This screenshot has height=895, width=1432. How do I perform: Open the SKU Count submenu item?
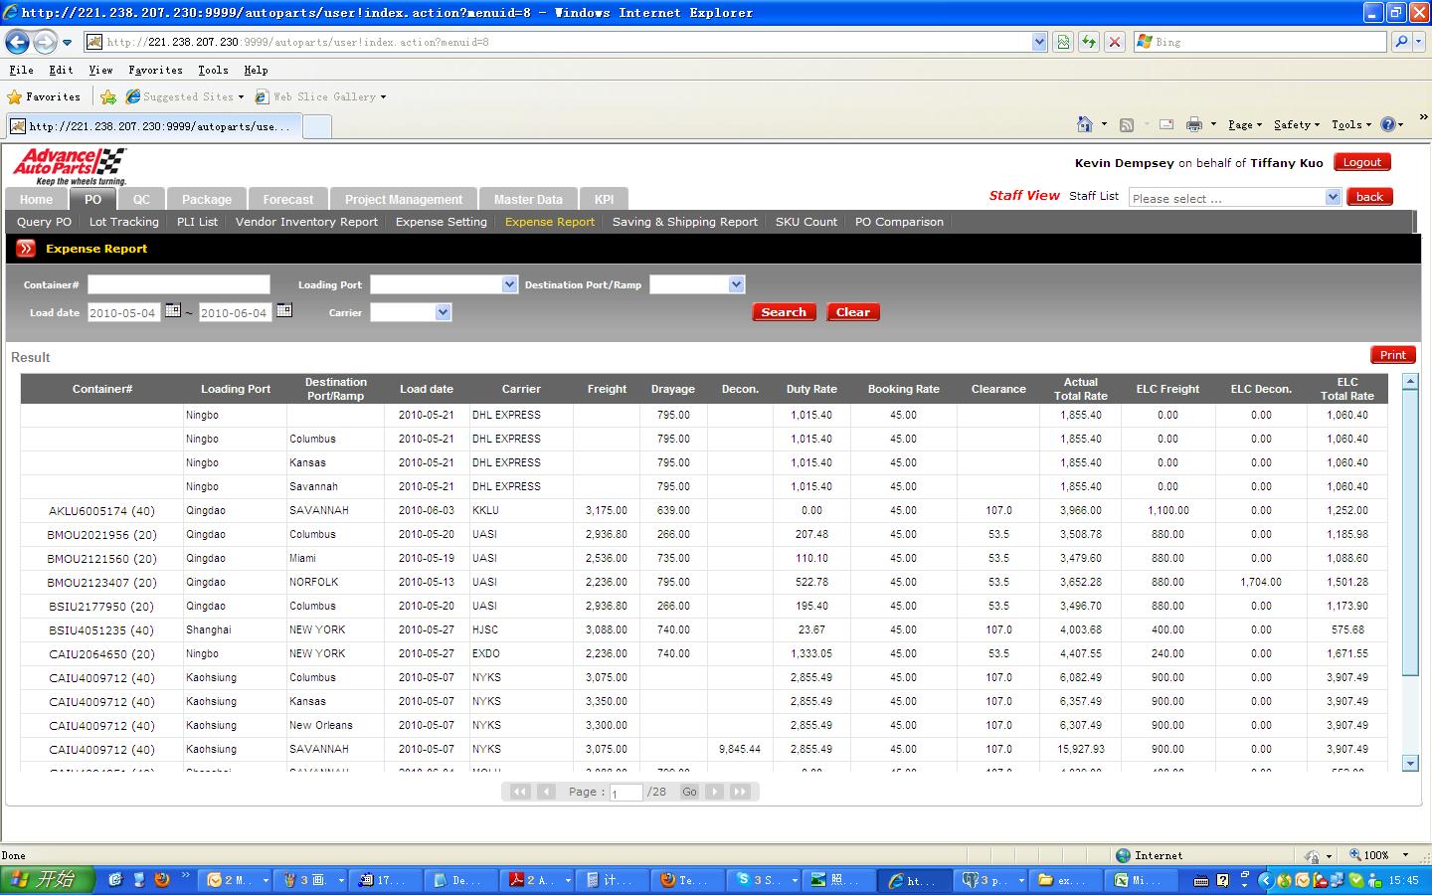coord(805,222)
